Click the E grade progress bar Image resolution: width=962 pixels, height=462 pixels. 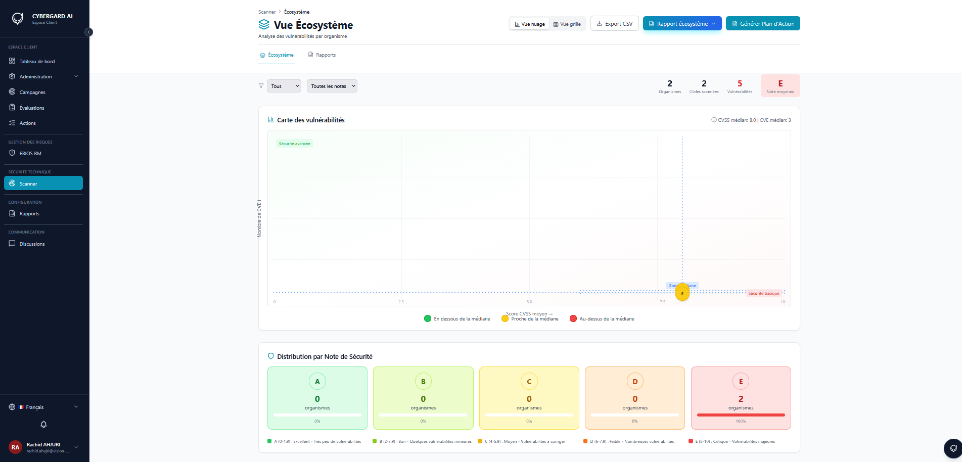(x=741, y=415)
